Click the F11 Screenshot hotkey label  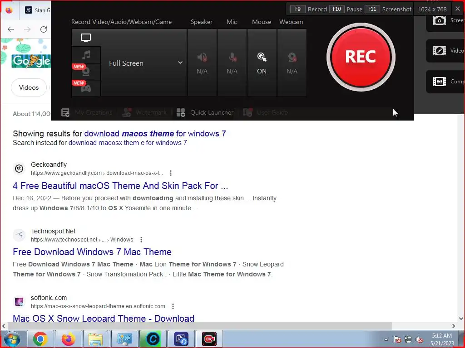click(x=388, y=9)
